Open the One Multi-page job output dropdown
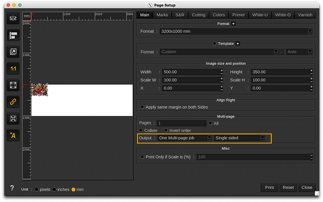 coord(209,138)
